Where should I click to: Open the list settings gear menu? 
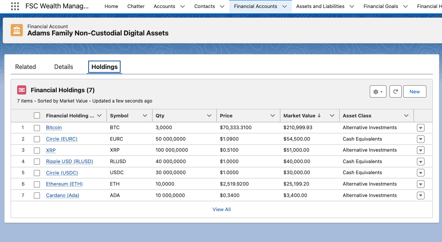(x=378, y=91)
